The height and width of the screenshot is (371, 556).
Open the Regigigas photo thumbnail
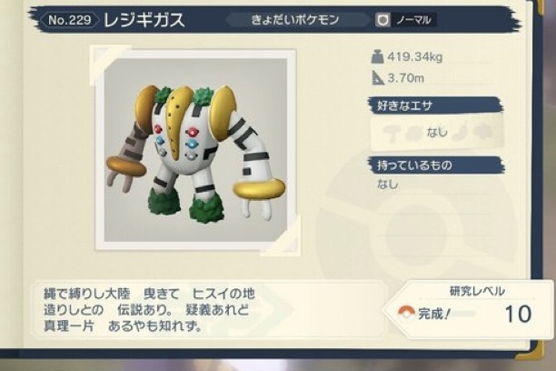coord(195,149)
